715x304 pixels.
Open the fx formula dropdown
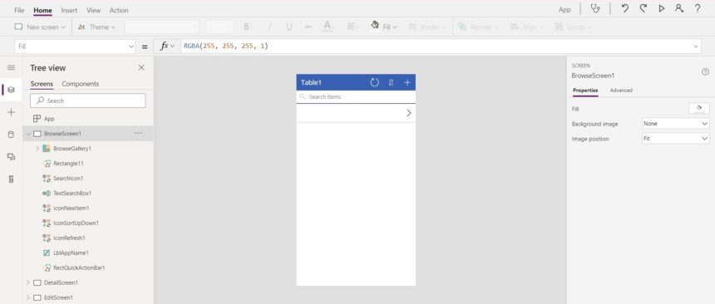167,46
